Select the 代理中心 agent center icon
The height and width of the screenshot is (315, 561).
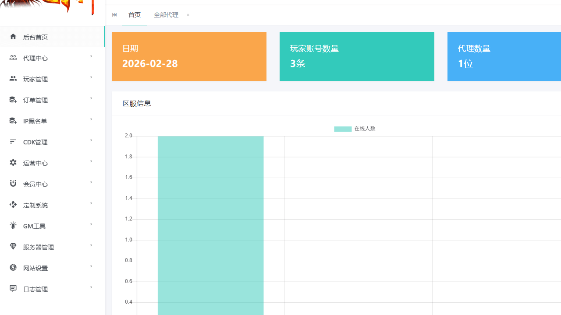(x=13, y=57)
